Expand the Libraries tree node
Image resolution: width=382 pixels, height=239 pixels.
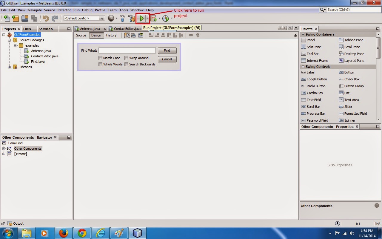coord(9,67)
